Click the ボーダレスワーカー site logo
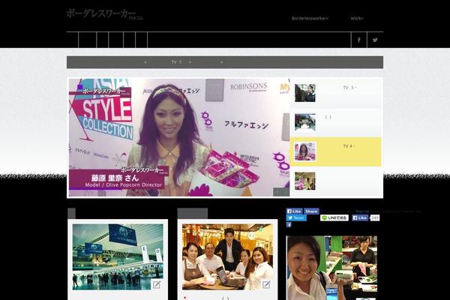 104,14
